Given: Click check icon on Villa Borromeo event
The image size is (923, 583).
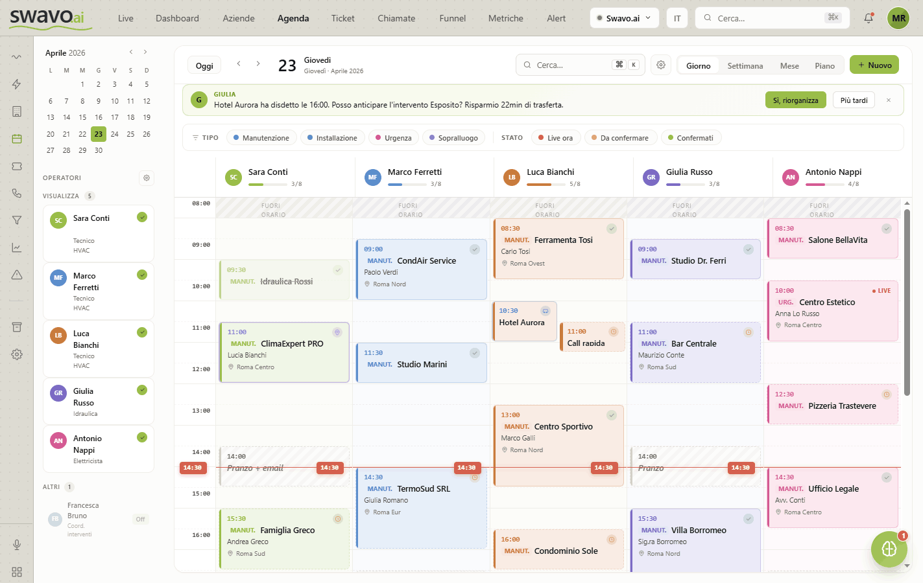Looking at the screenshot, I should coord(749,519).
